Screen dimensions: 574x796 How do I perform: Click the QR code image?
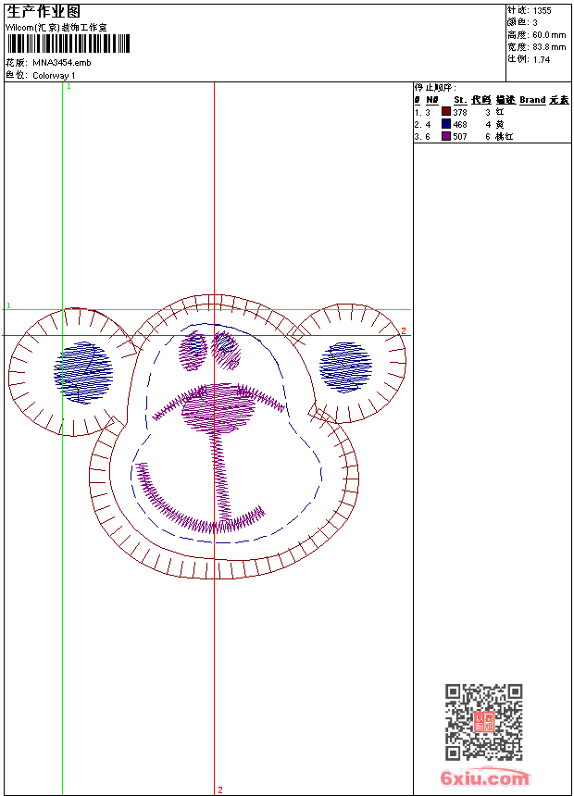click(x=483, y=722)
